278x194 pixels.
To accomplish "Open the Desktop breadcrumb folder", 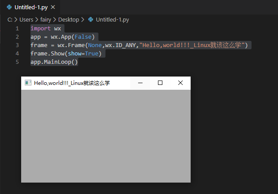I will (68, 20).
